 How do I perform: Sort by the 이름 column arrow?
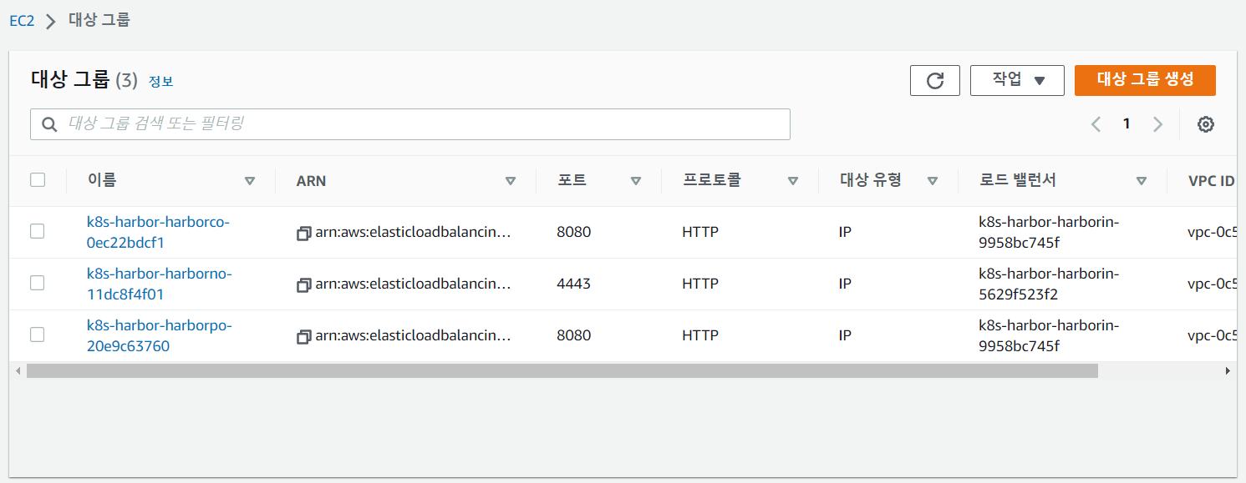[249, 180]
